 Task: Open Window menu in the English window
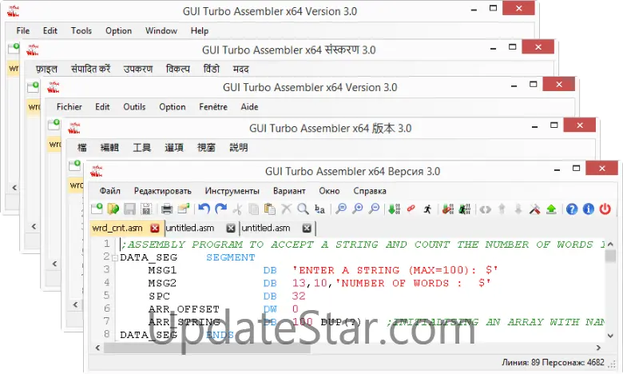click(161, 30)
